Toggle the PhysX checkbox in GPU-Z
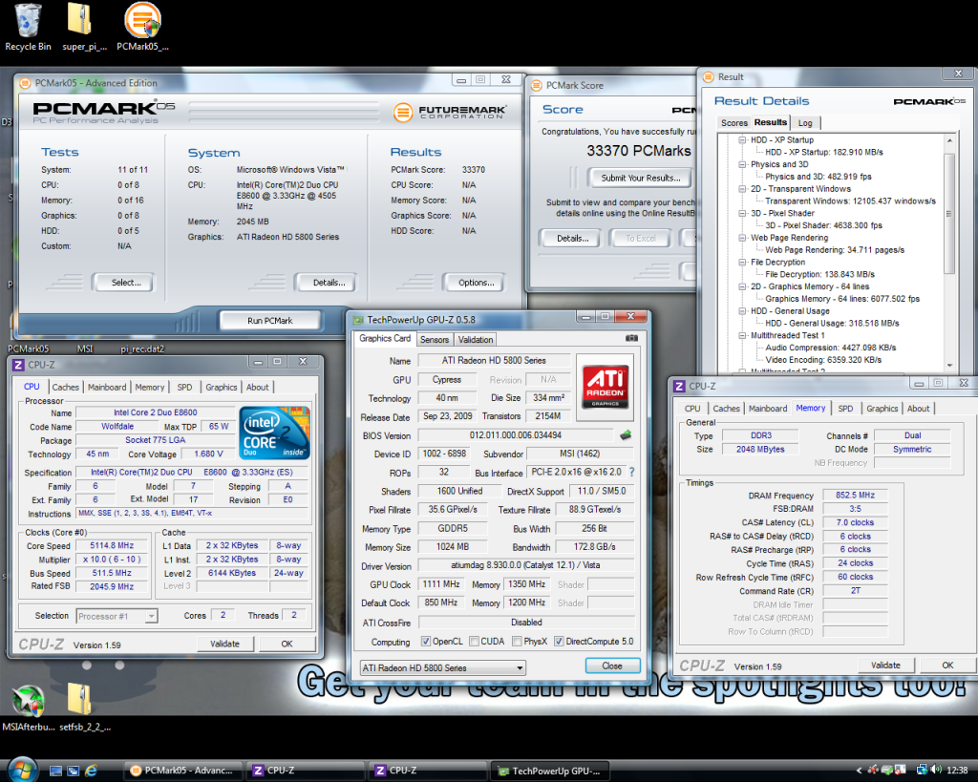The width and height of the screenshot is (978, 782). point(517,641)
